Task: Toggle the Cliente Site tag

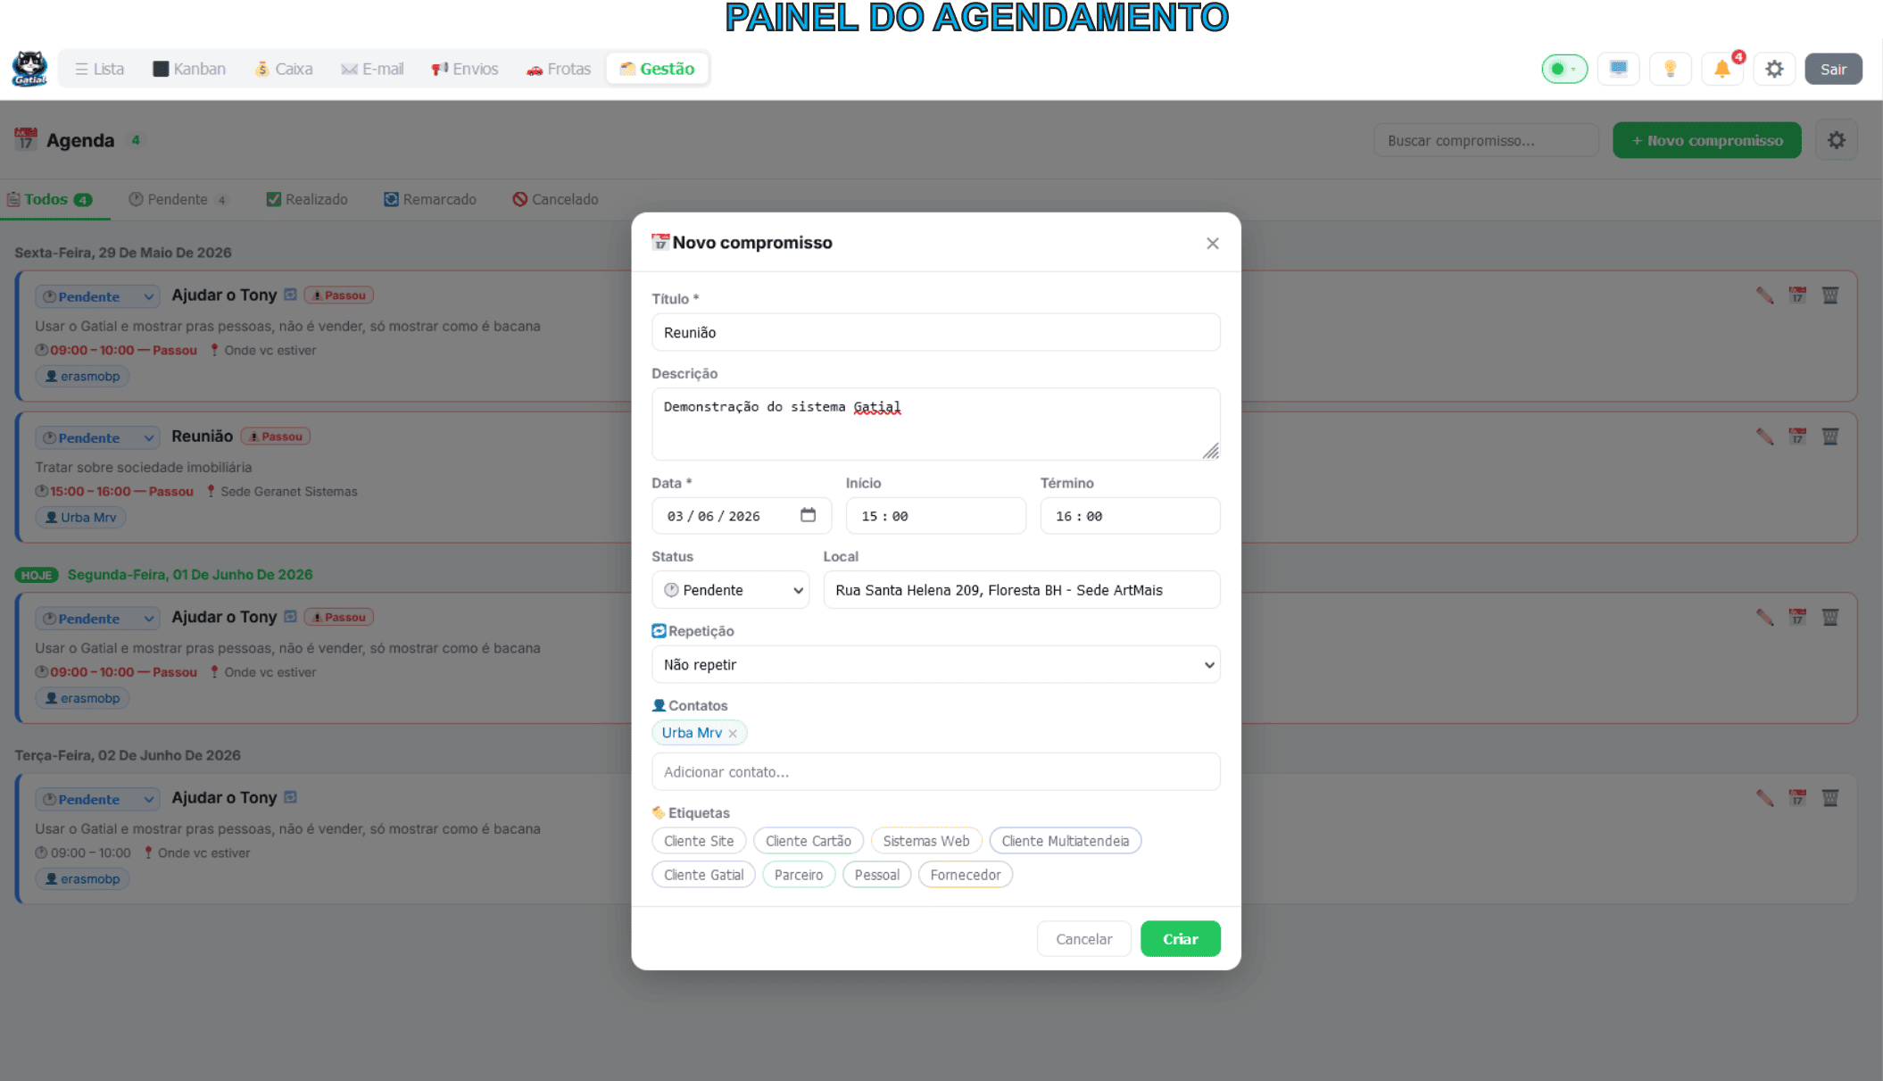Action: pyautogui.click(x=699, y=841)
